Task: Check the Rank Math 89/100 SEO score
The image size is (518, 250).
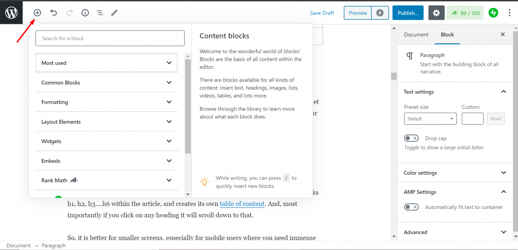Action: click(465, 12)
